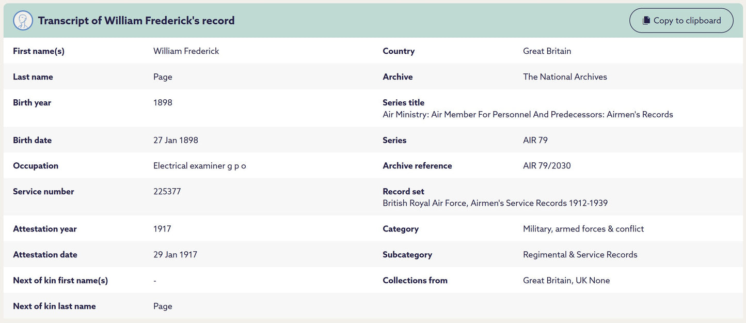Select attestation date 29 Jan 1917
The image size is (746, 323).
pos(175,255)
